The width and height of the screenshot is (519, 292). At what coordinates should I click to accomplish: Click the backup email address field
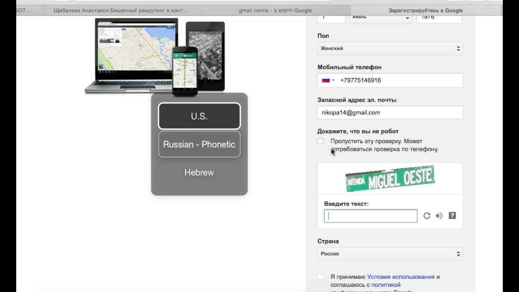click(390, 113)
